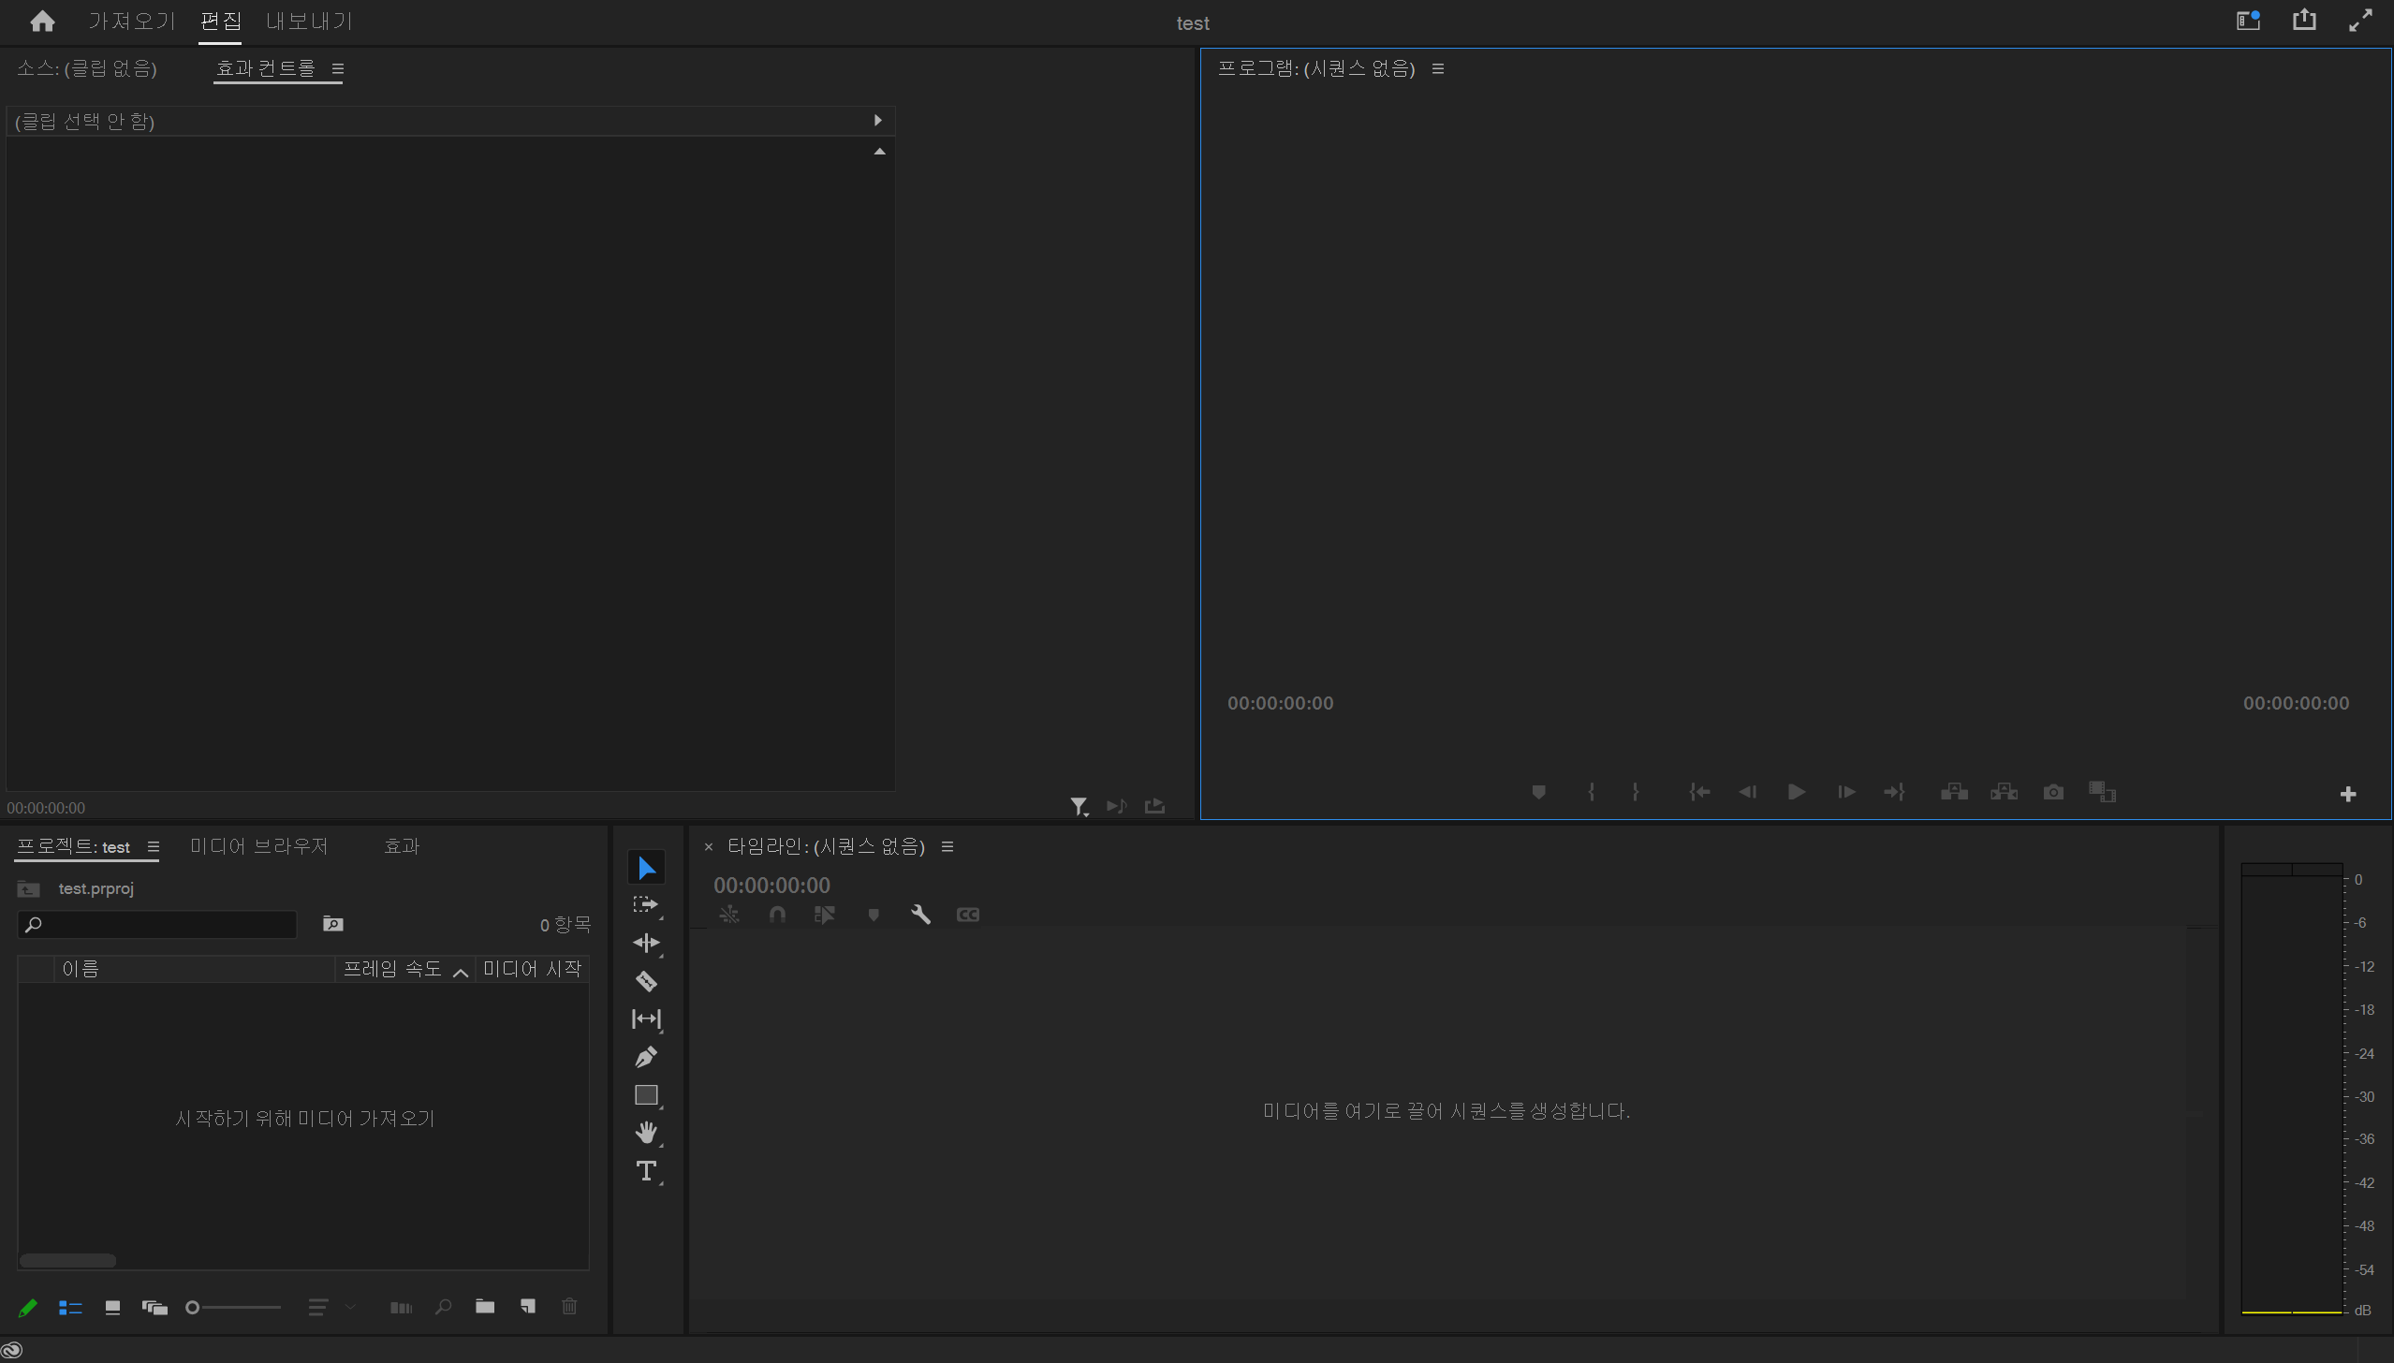Image resolution: width=2394 pixels, height=1363 pixels.
Task: Select the Type tool
Action: pos(646,1171)
